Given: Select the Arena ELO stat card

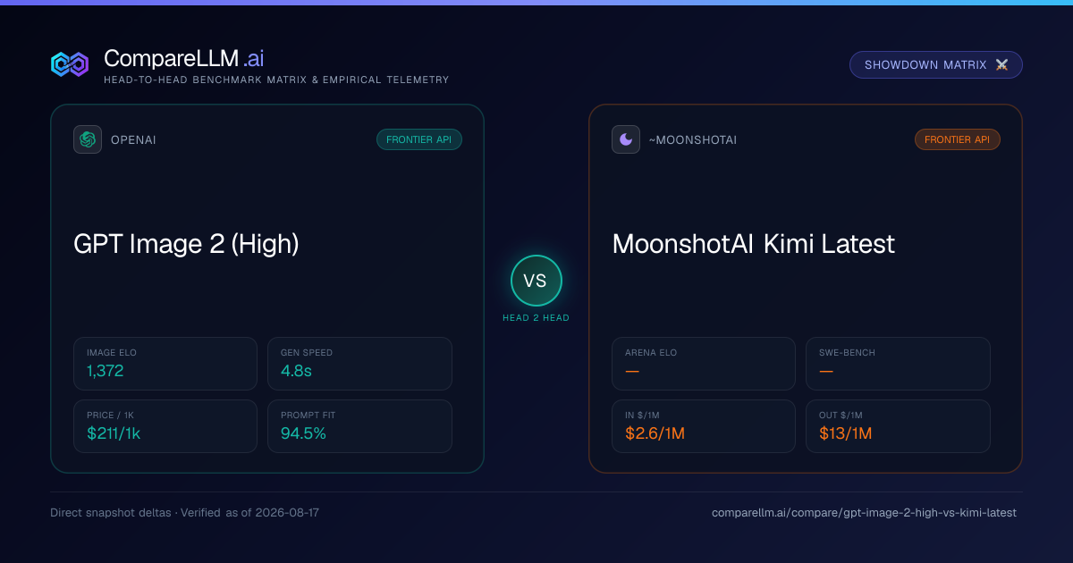Looking at the screenshot, I should point(704,364).
